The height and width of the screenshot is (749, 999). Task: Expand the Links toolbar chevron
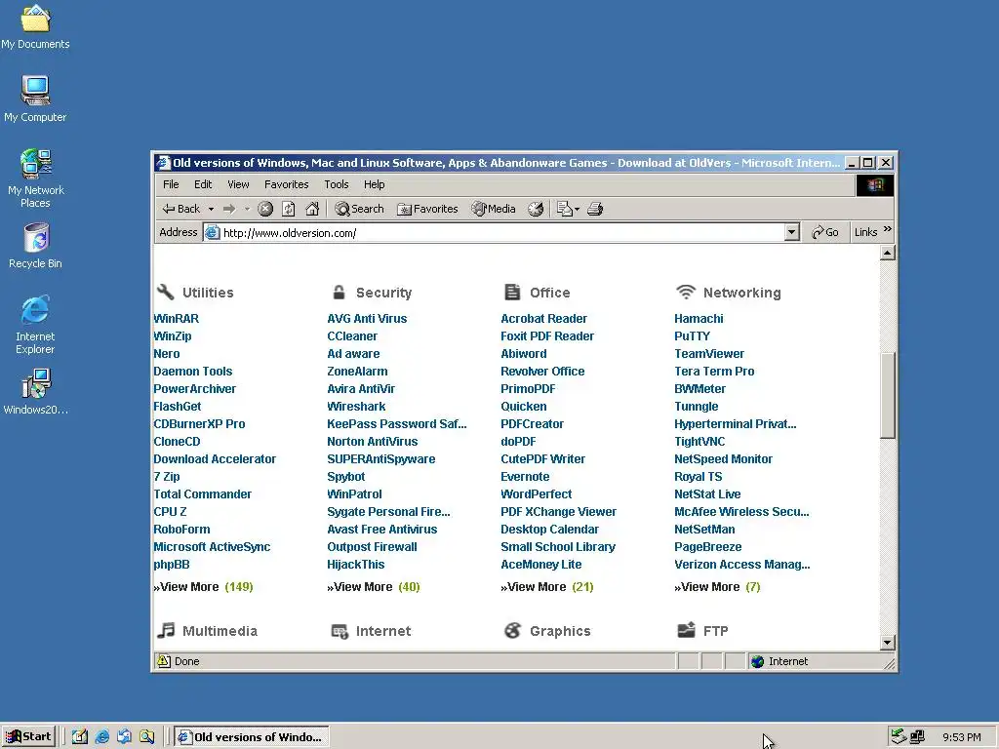click(x=888, y=229)
